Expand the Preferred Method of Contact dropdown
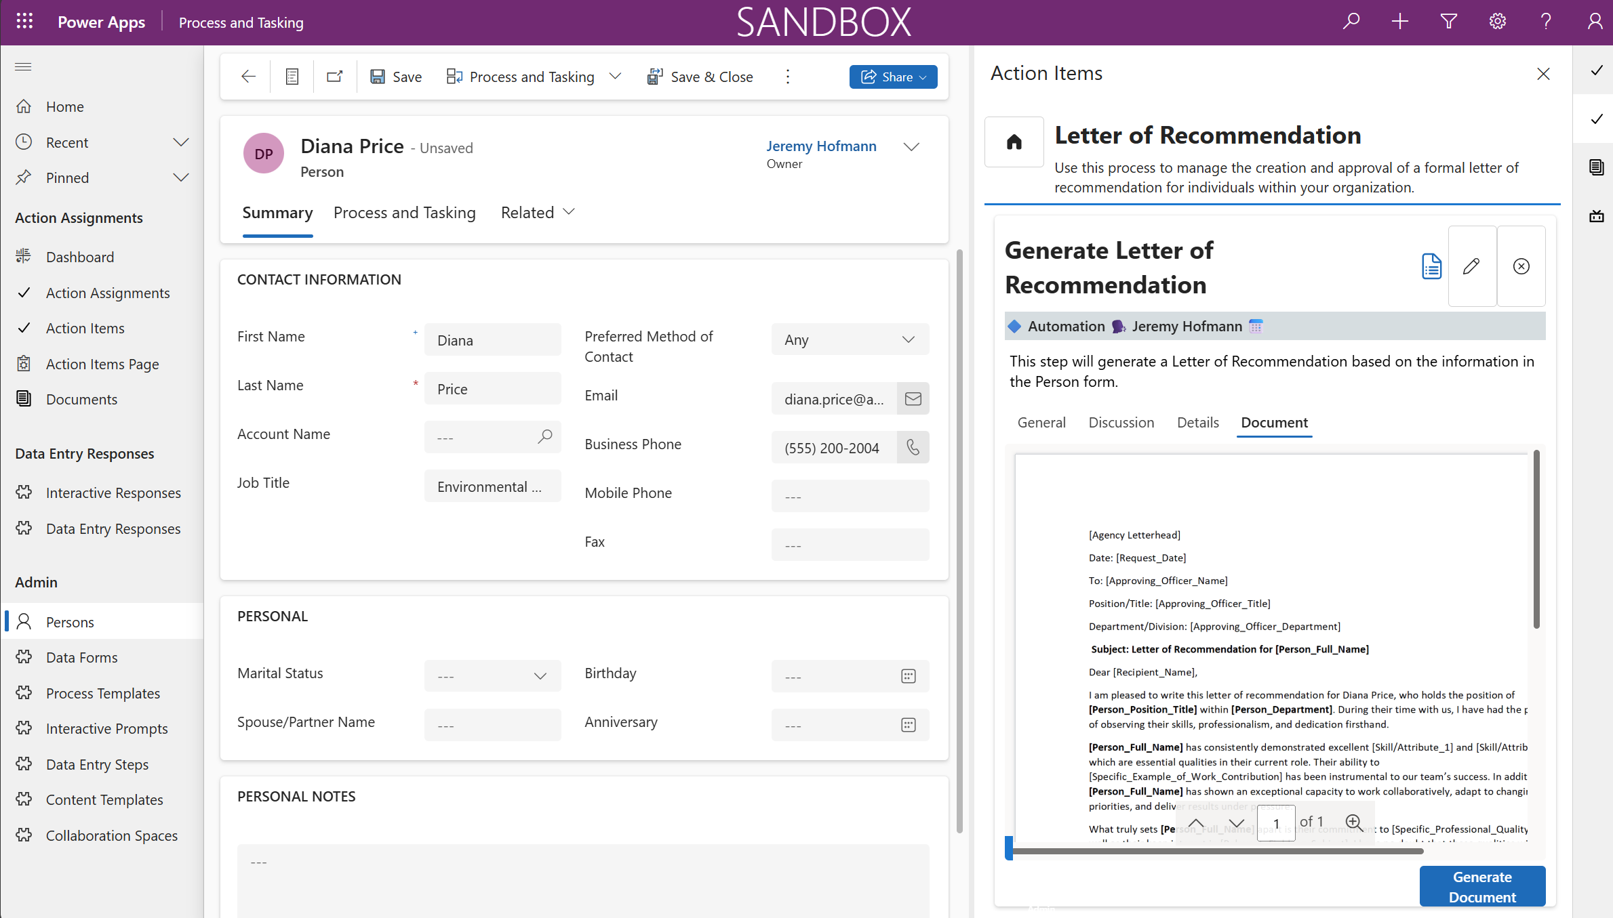This screenshot has width=1613, height=918. click(x=908, y=340)
